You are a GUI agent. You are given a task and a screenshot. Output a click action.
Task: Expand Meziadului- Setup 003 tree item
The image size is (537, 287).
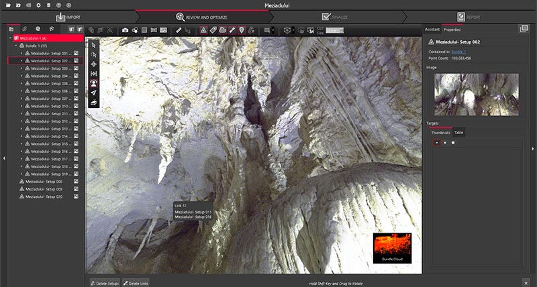tap(21, 68)
